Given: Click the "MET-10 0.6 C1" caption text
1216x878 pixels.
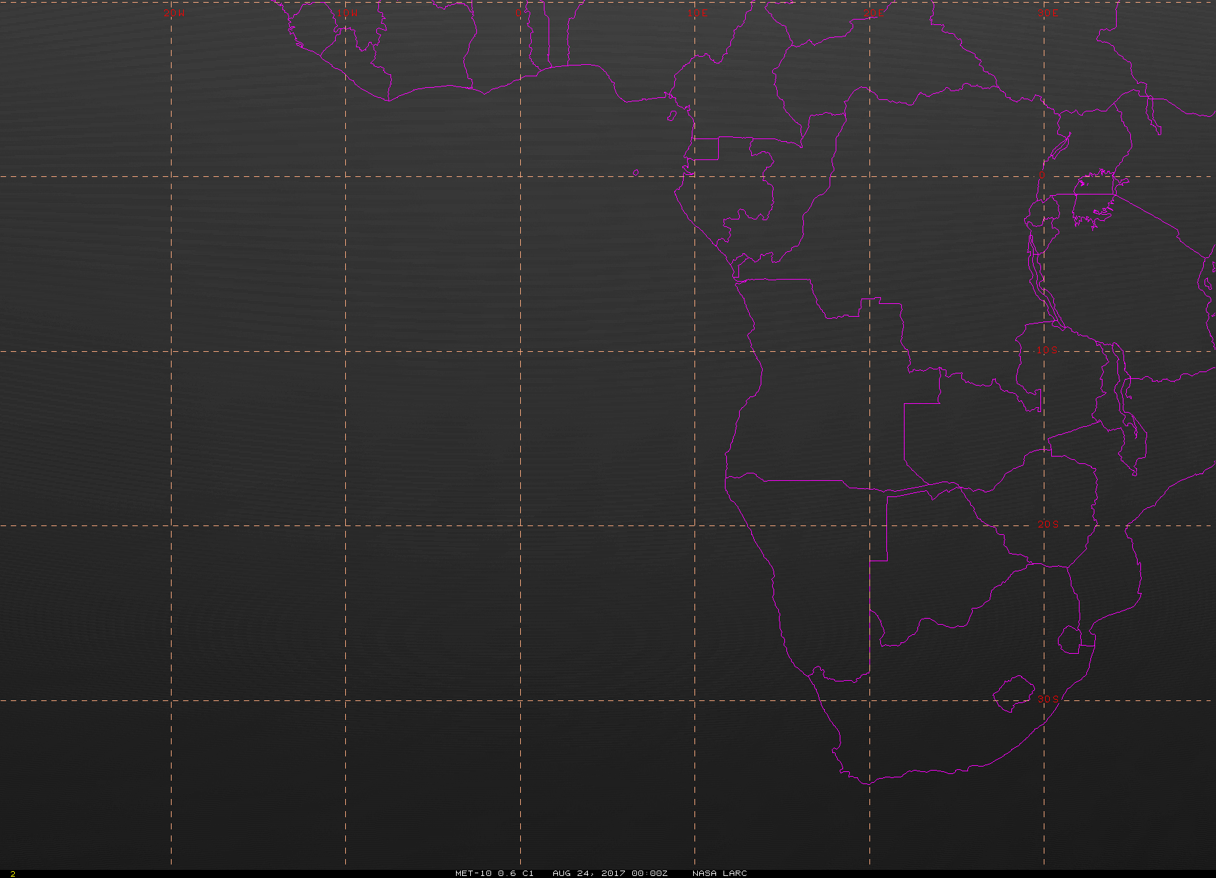Looking at the screenshot, I should pos(495,873).
